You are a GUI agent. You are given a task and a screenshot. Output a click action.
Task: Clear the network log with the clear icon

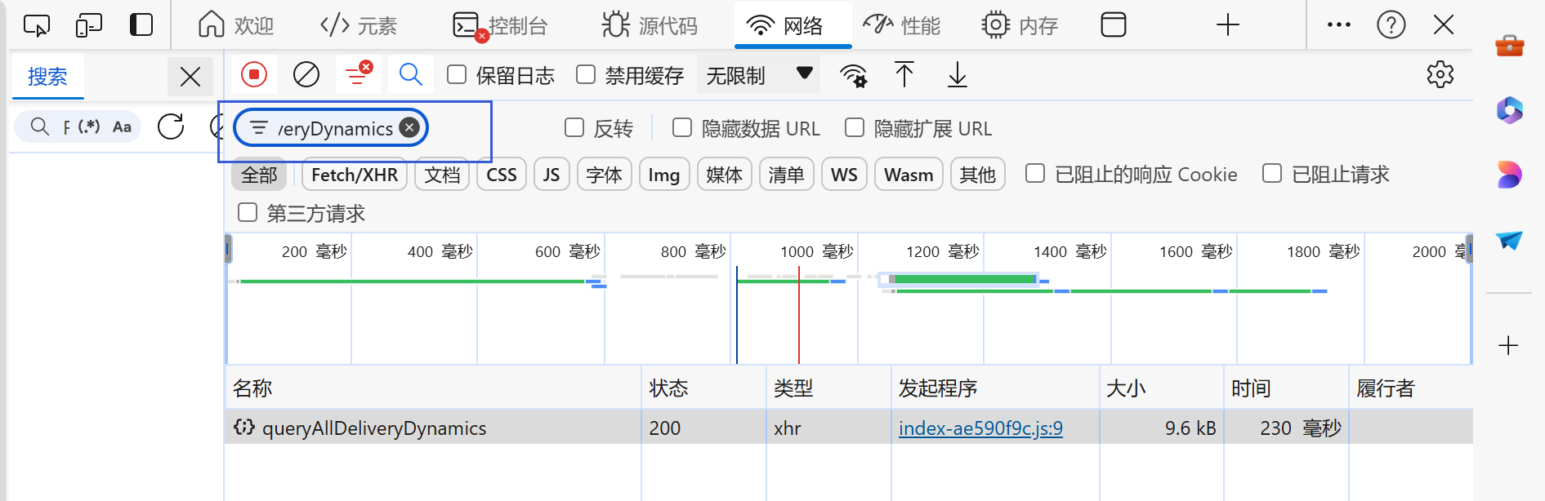[x=306, y=75]
